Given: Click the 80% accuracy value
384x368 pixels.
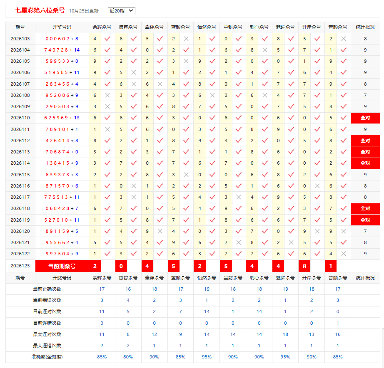Looking at the screenshot, I should click(128, 357).
